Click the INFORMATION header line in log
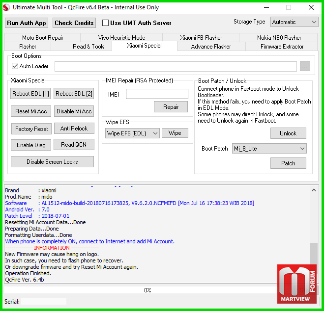This screenshot has height=311, width=324. 52,248
